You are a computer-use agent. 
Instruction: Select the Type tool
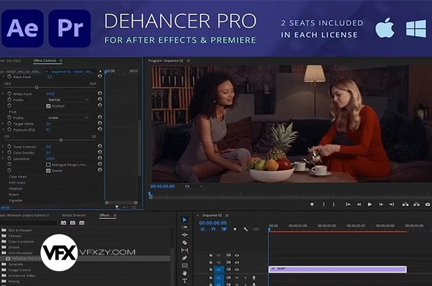point(184,281)
